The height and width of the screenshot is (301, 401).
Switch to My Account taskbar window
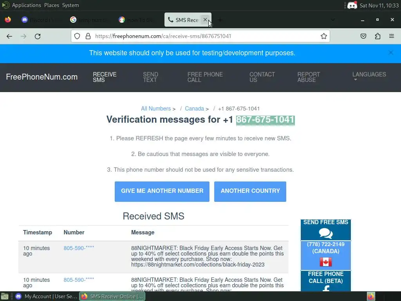[46, 296]
